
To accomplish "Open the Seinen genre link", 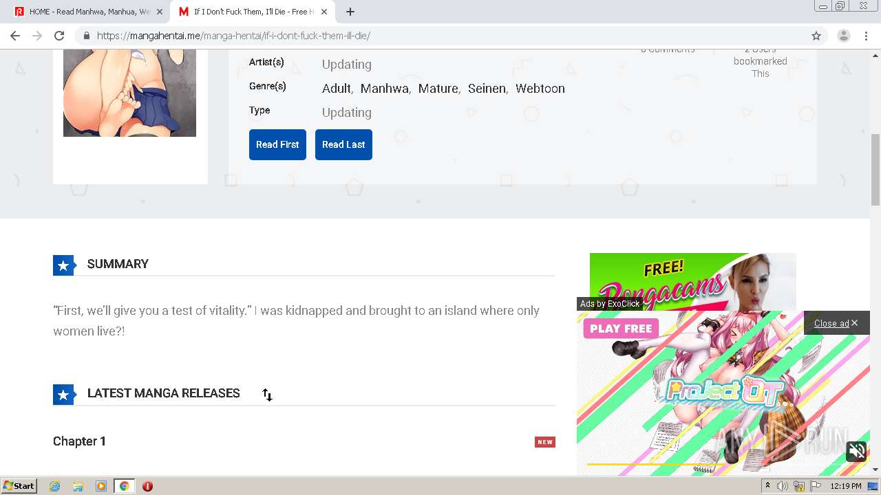I will click(x=487, y=89).
